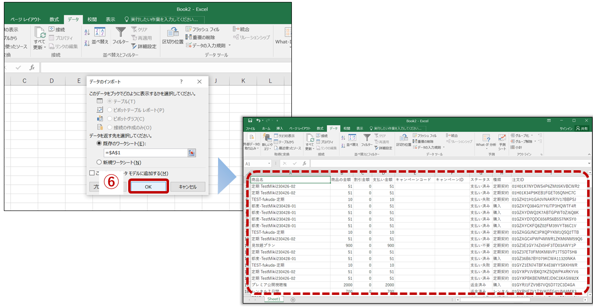Screen dimensions: 593x308
Task: Click 重複の削除 in left window
Action: click(200, 37)
